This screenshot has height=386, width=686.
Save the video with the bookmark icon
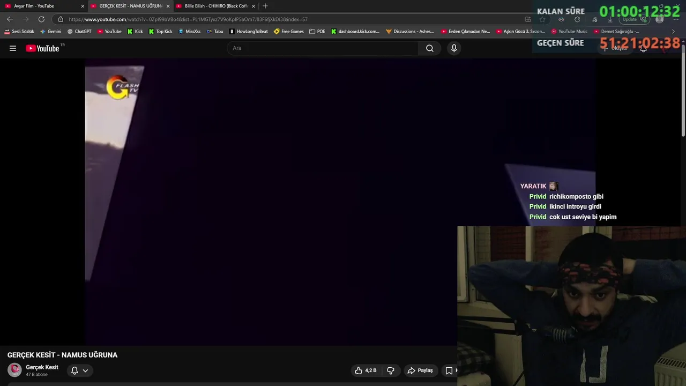(449, 370)
